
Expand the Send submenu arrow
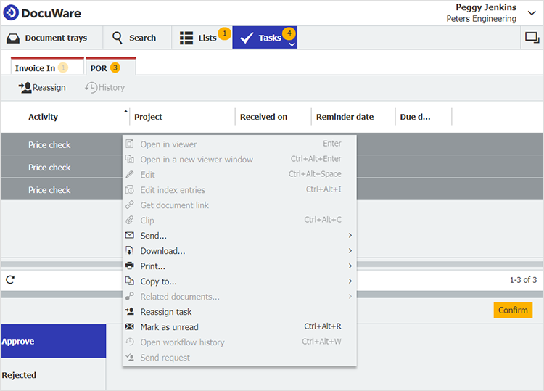tap(350, 236)
